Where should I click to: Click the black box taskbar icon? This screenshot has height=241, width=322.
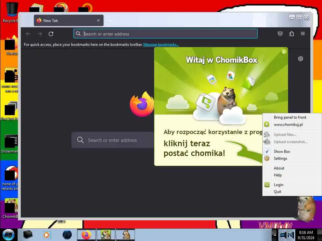tap(28, 235)
